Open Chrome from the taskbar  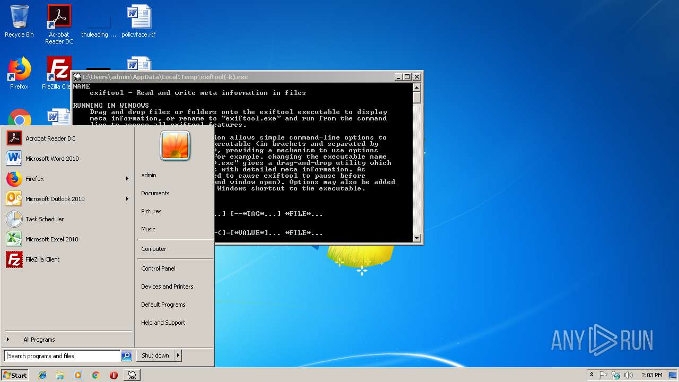(95, 375)
